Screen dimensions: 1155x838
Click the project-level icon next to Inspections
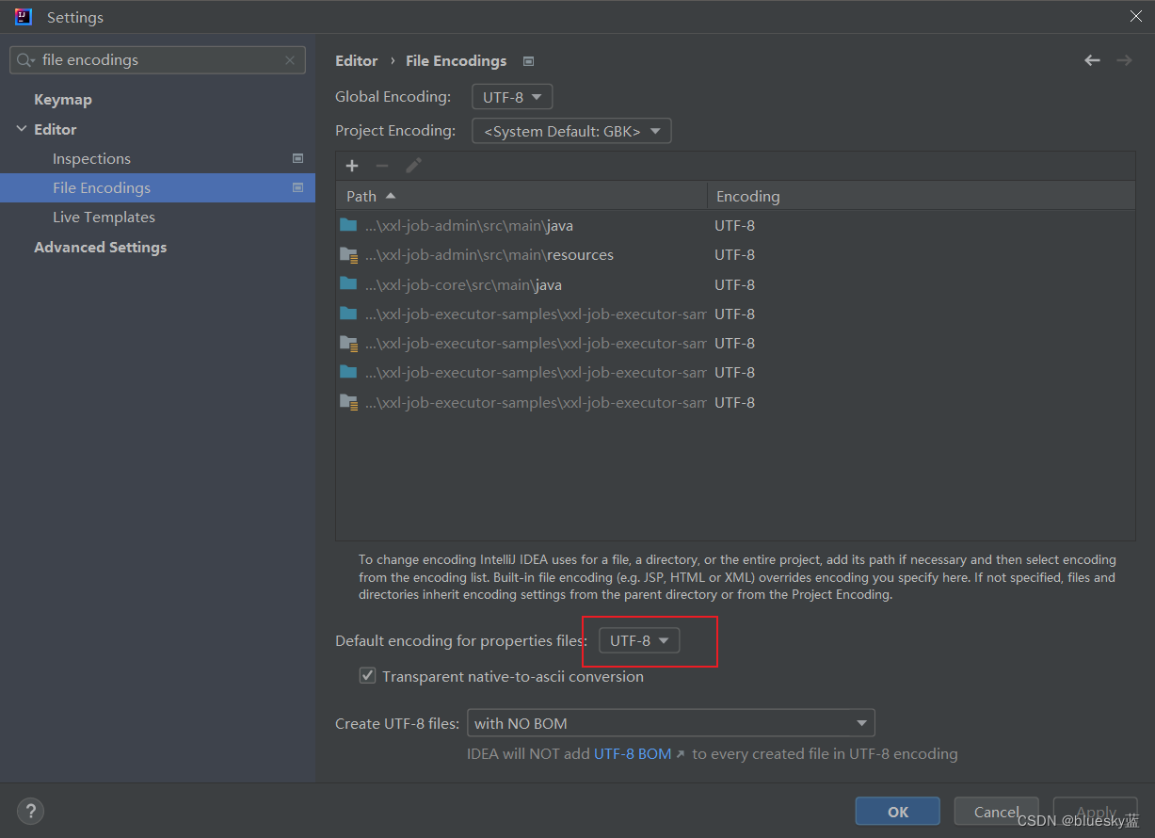297,158
